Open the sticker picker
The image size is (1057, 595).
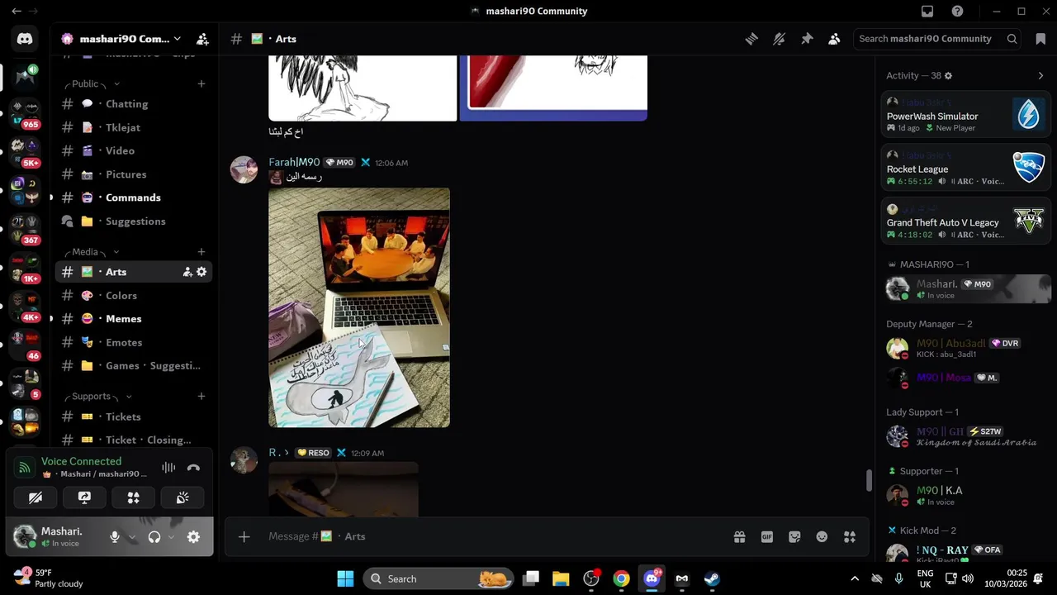794,537
